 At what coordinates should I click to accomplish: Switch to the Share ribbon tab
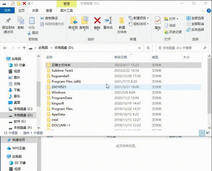point(35,11)
